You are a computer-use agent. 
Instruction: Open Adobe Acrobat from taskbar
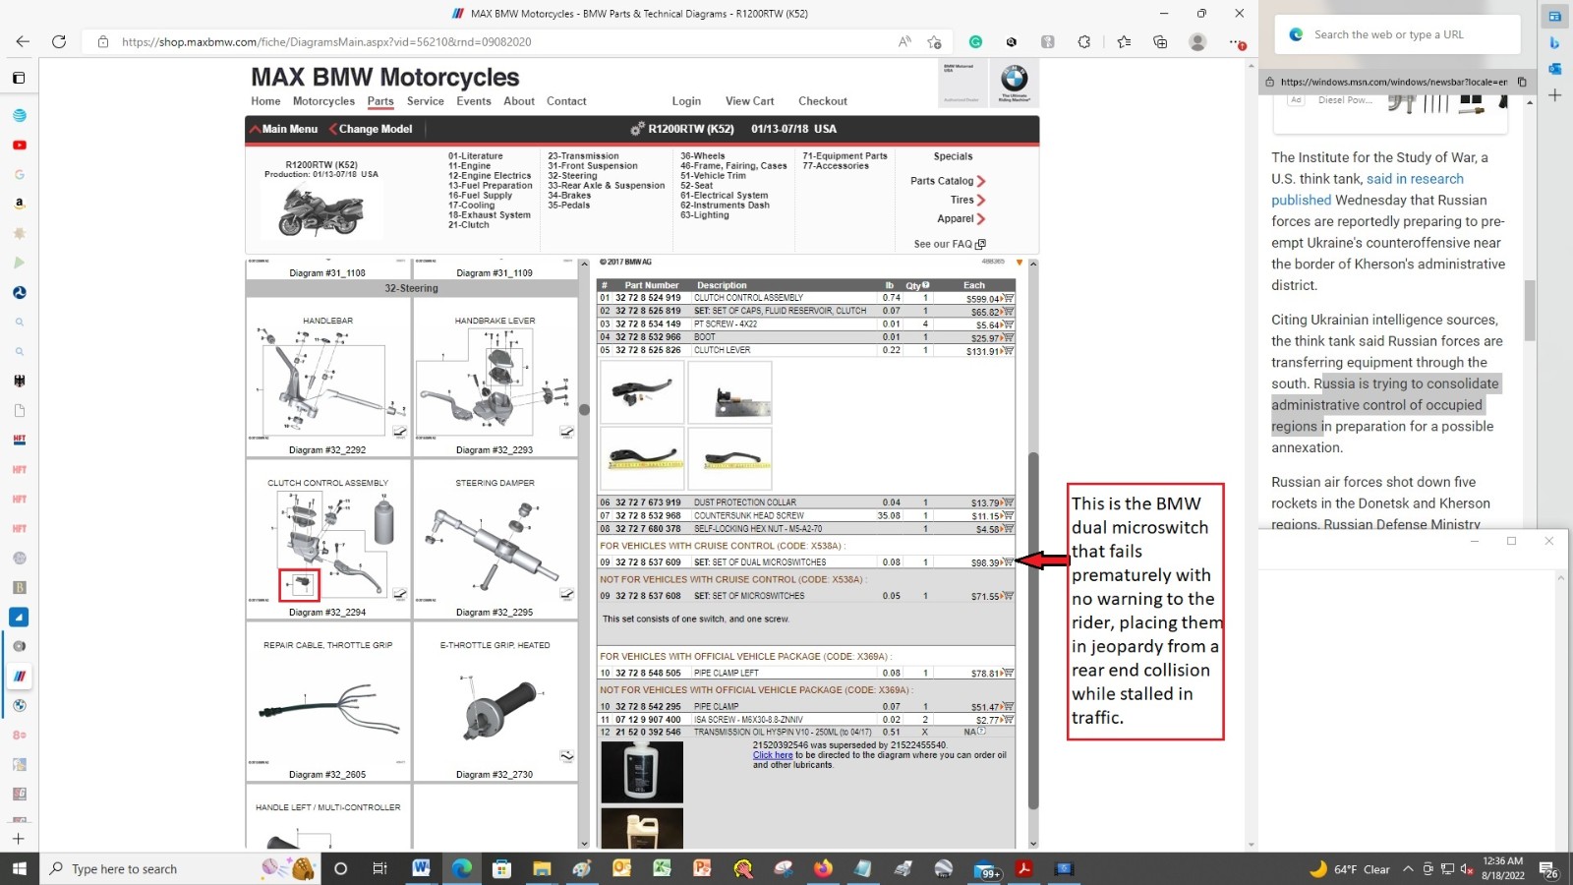click(x=1023, y=868)
